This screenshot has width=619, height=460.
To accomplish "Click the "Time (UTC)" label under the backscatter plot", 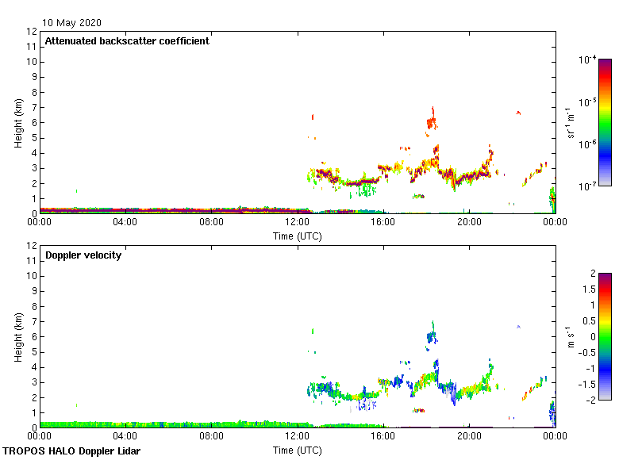I will coord(297,236).
